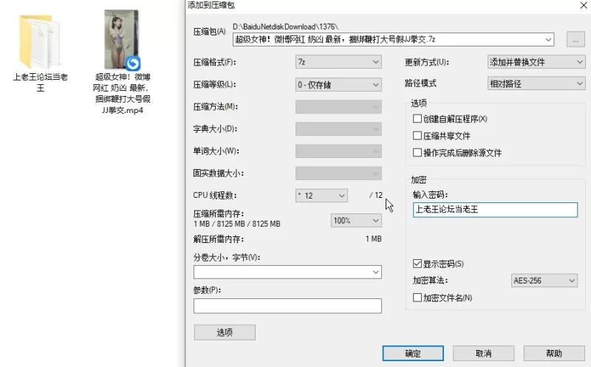591x367 pixels.
Task: Open the memory usage 100% dropdown
Action: (356, 221)
